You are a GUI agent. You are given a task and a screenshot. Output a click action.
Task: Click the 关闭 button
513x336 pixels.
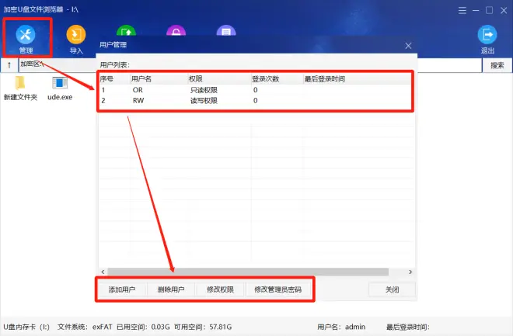click(x=392, y=289)
